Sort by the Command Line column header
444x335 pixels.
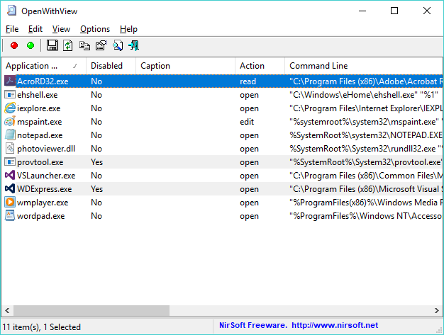(x=364, y=66)
